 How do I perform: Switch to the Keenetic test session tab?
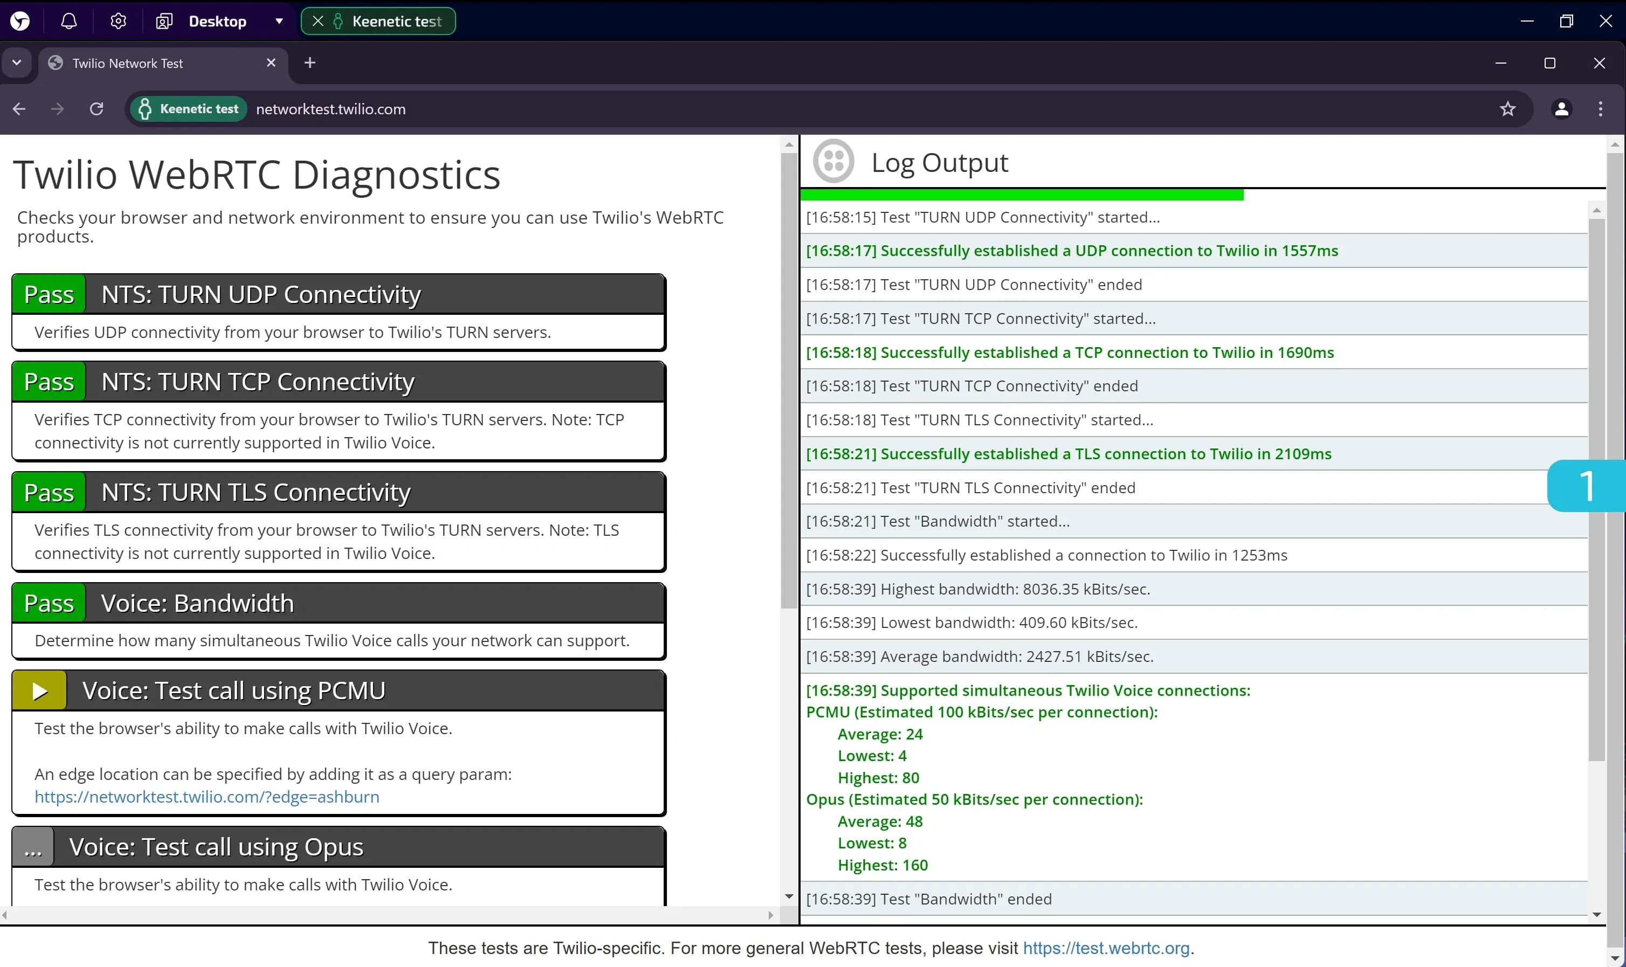click(396, 21)
